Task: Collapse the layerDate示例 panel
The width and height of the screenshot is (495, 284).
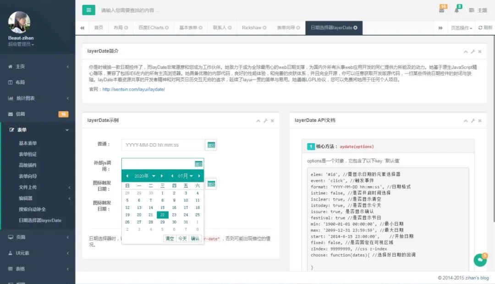Action: 258,121
